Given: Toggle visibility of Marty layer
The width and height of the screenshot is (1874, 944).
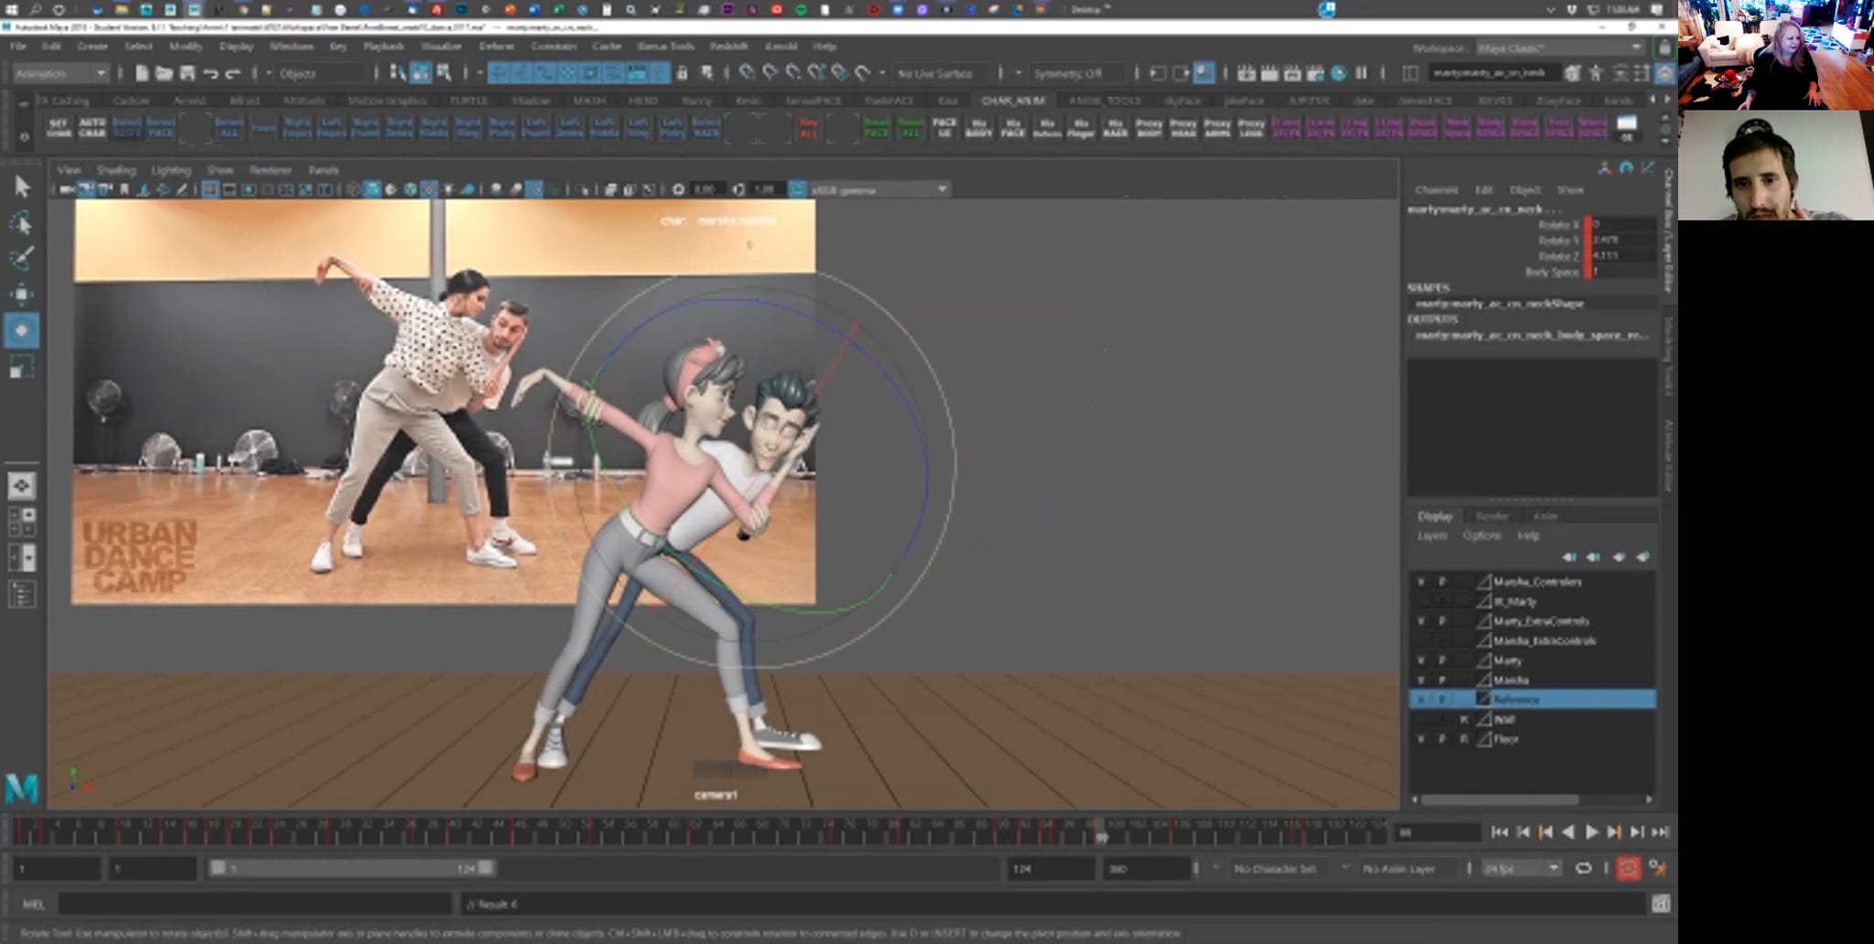Looking at the screenshot, I should 1421,660.
